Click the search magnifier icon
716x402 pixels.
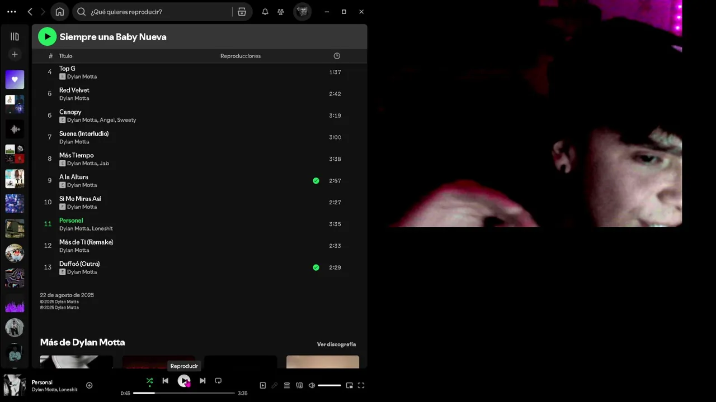82,12
